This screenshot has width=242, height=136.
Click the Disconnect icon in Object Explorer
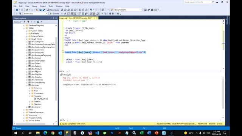(x=28, y=22)
